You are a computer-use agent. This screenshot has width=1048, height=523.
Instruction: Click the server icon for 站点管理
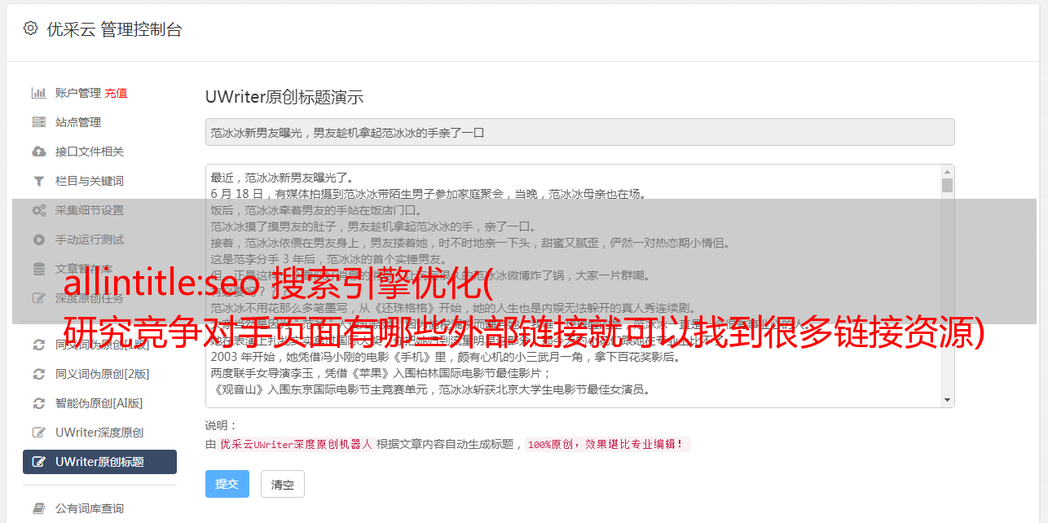click(38, 122)
